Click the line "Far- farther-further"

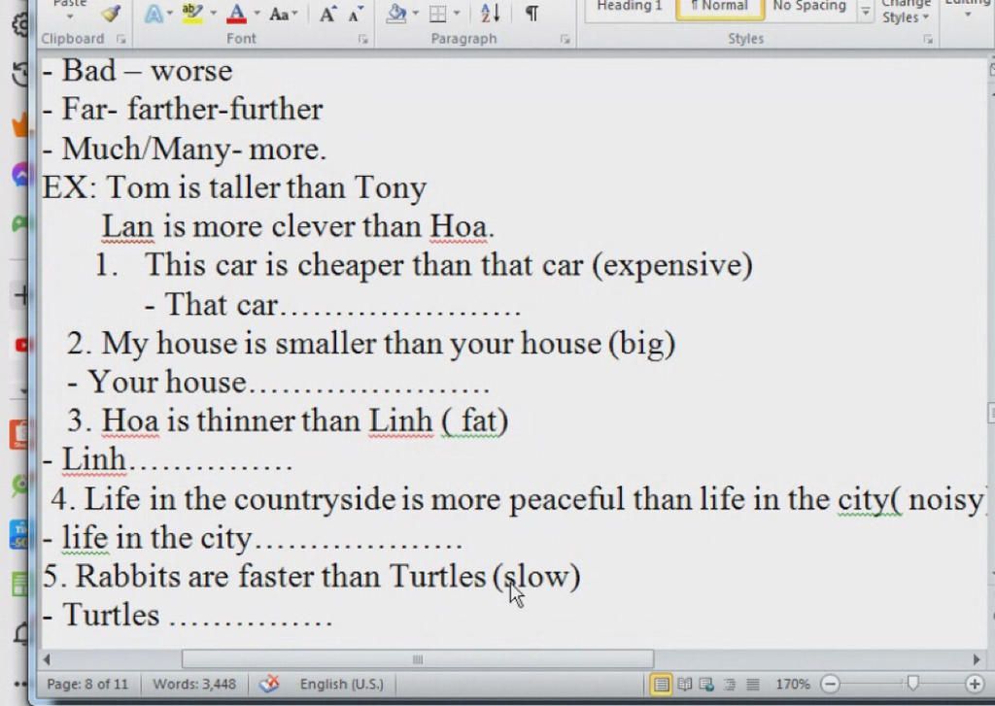(183, 109)
